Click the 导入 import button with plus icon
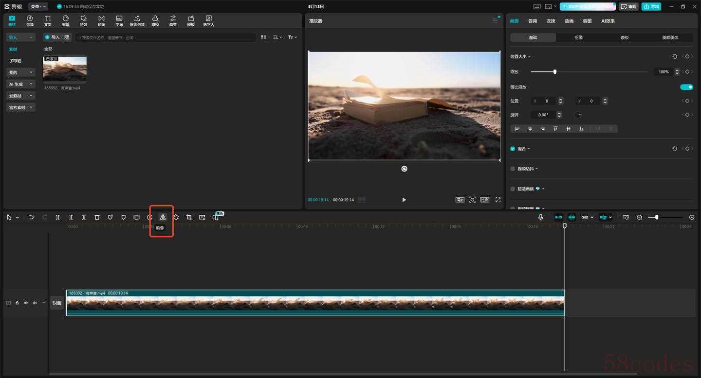701x378 pixels. click(x=52, y=37)
